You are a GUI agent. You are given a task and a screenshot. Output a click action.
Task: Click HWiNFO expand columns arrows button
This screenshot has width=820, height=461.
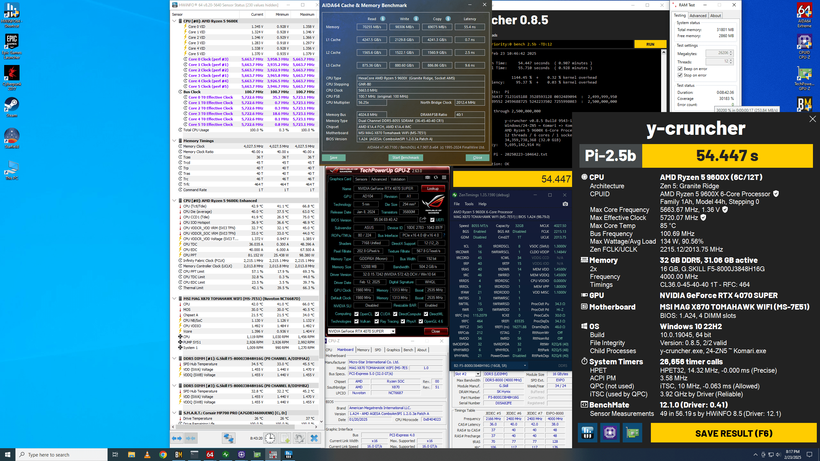177,438
